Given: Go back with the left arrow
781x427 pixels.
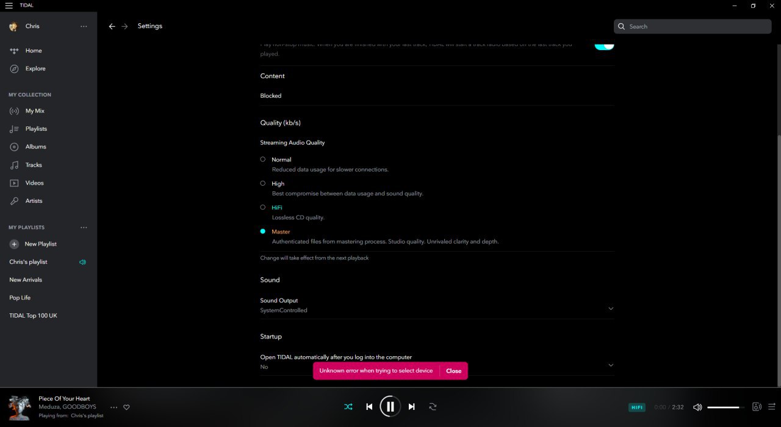Looking at the screenshot, I should (112, 26).
